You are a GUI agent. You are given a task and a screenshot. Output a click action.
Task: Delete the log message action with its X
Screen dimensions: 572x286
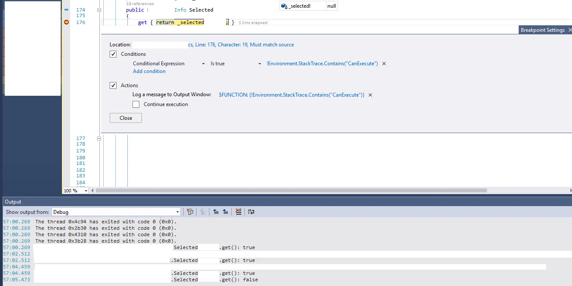(370, 95)
